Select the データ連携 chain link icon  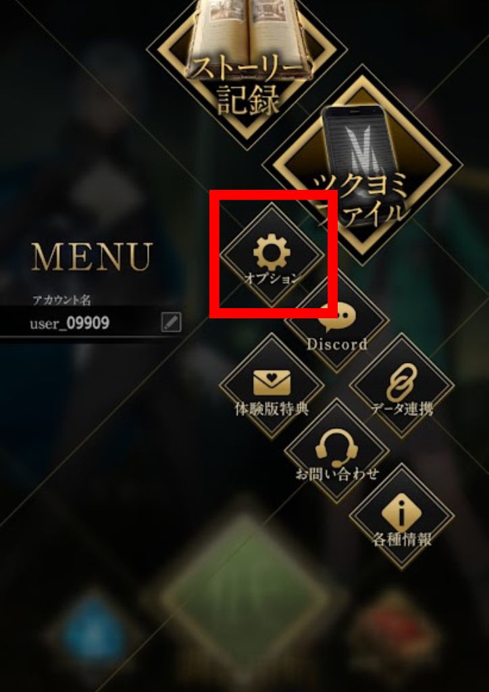pos(402,382)
